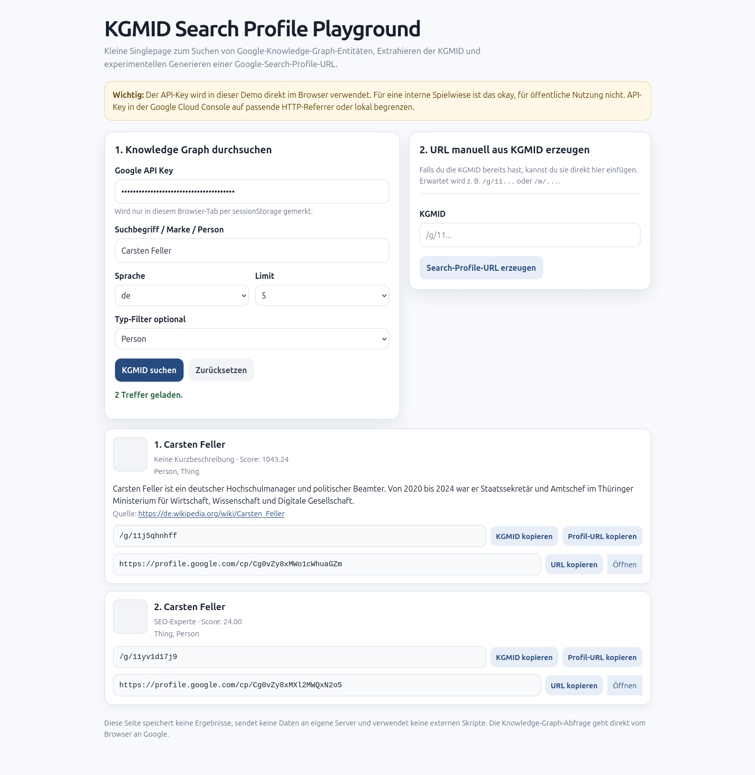Click Search-Profile-URL erzeugen button

pyautogui.click(x=481, y=268)
